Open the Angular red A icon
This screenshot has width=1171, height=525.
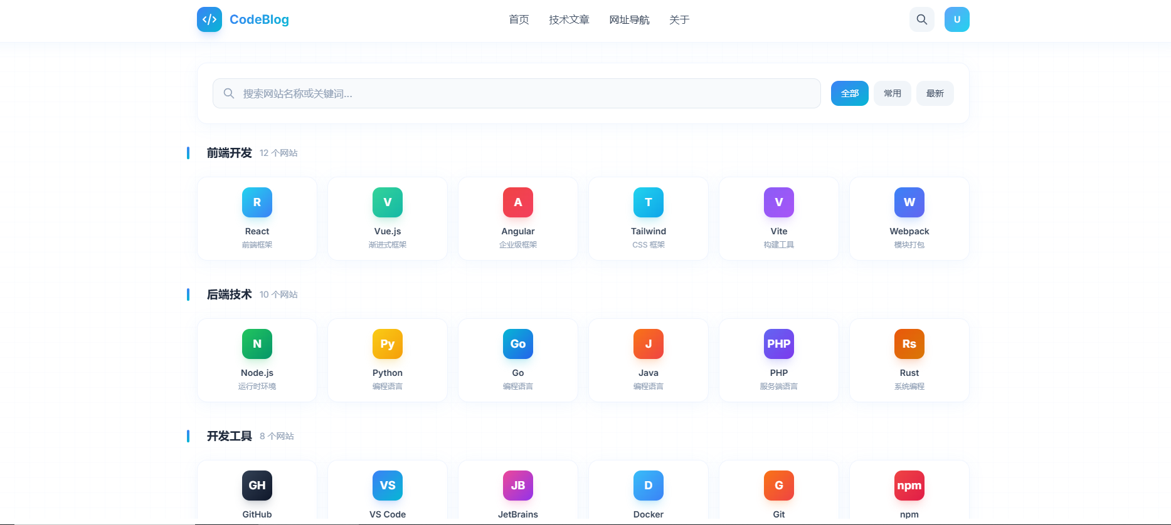click(x=518, y=202)
